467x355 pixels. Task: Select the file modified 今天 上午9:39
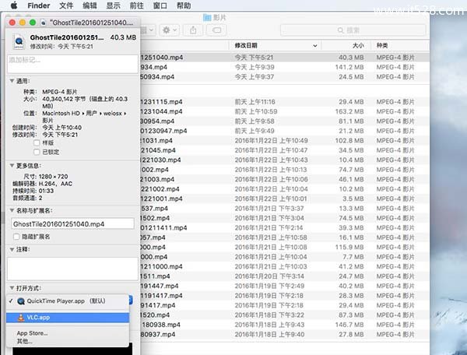(285, 67)
